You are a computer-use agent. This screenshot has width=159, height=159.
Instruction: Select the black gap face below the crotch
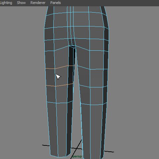[x=72, y=56]
